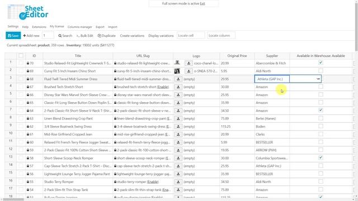Image resolution: width=358 pixels, height=201 pixels.
Task: Check warehouse availability for Boden row
Action: coord(321,126)
